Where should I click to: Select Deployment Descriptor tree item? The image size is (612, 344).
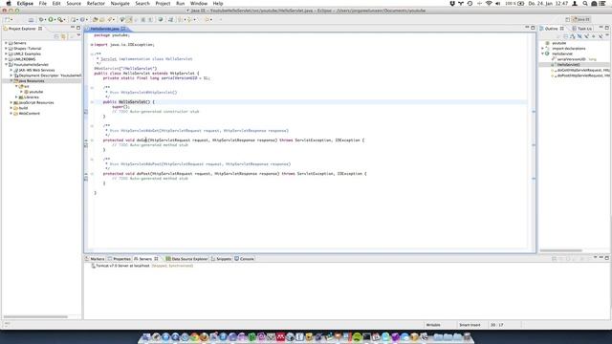point(47,75)
